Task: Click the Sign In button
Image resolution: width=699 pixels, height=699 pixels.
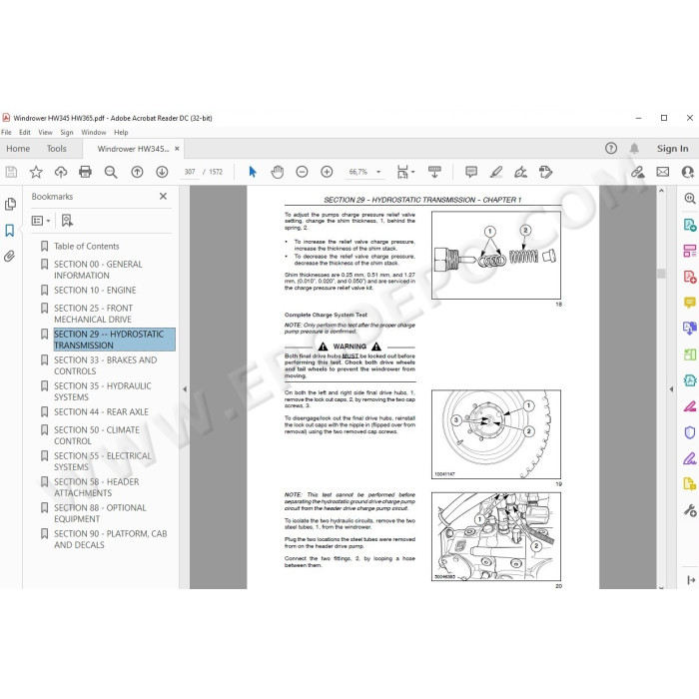Action: point(672,149)
